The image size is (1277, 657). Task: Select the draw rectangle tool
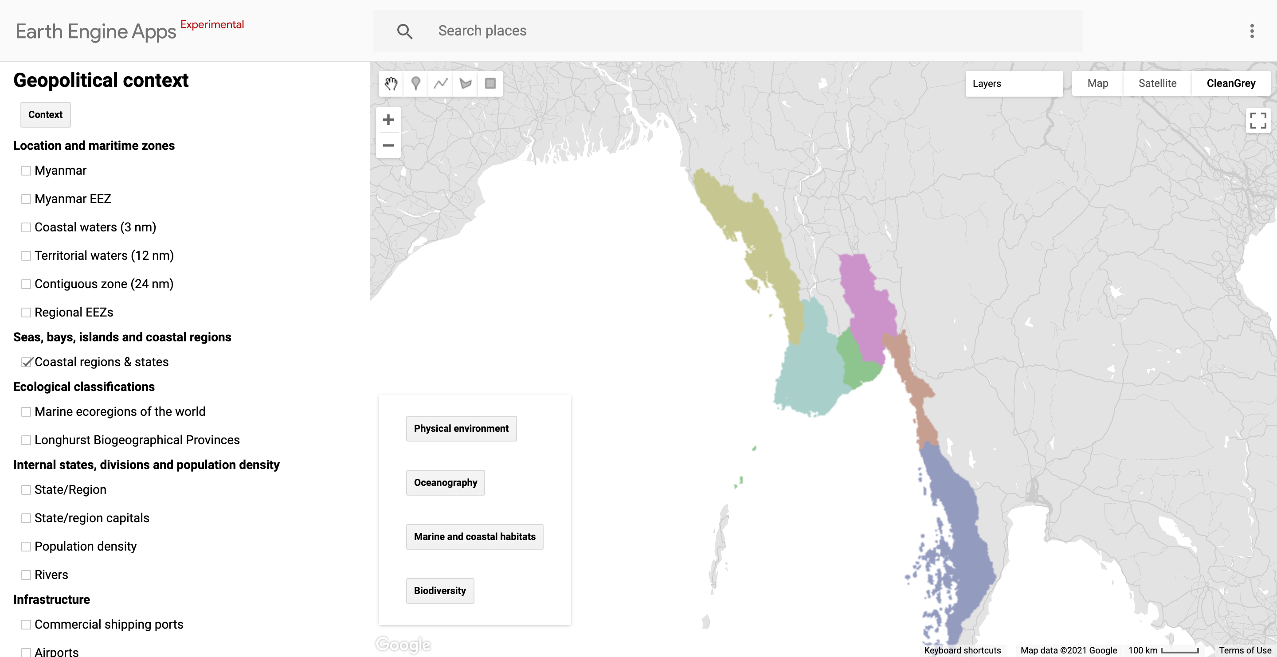coord(490,83)
